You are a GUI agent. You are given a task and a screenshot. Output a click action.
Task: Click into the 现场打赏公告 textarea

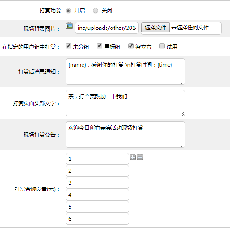[x=125, y=135]
